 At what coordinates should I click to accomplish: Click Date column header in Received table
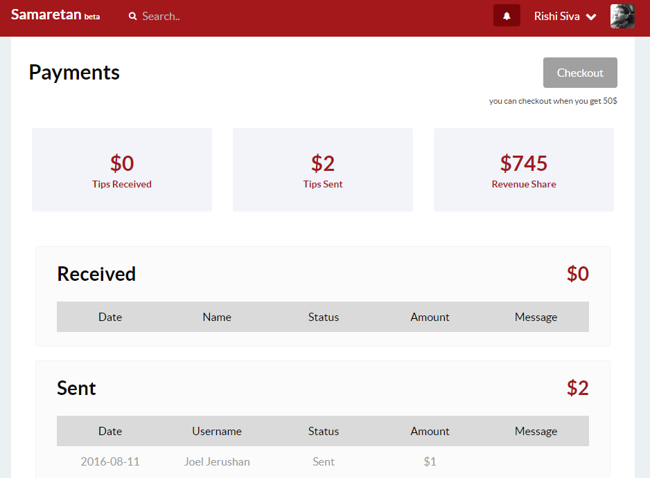click(110, 317)
